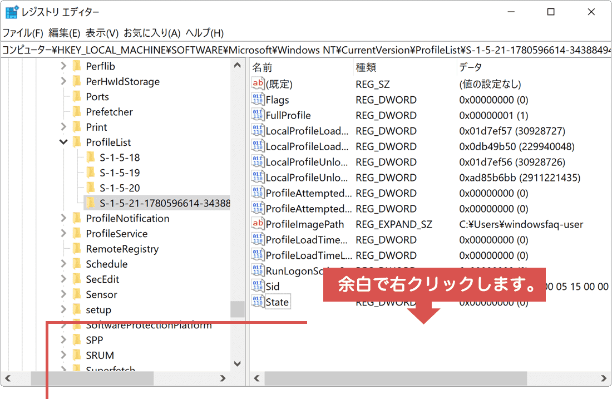Expand the ProfileService key
612x399 pixels.
click(x=63, y=234)
